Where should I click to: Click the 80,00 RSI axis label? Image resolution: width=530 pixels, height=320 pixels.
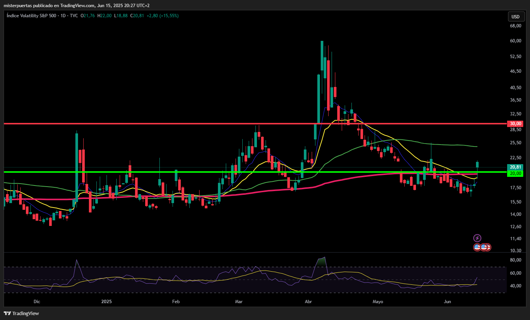click(x=516, y=260)
